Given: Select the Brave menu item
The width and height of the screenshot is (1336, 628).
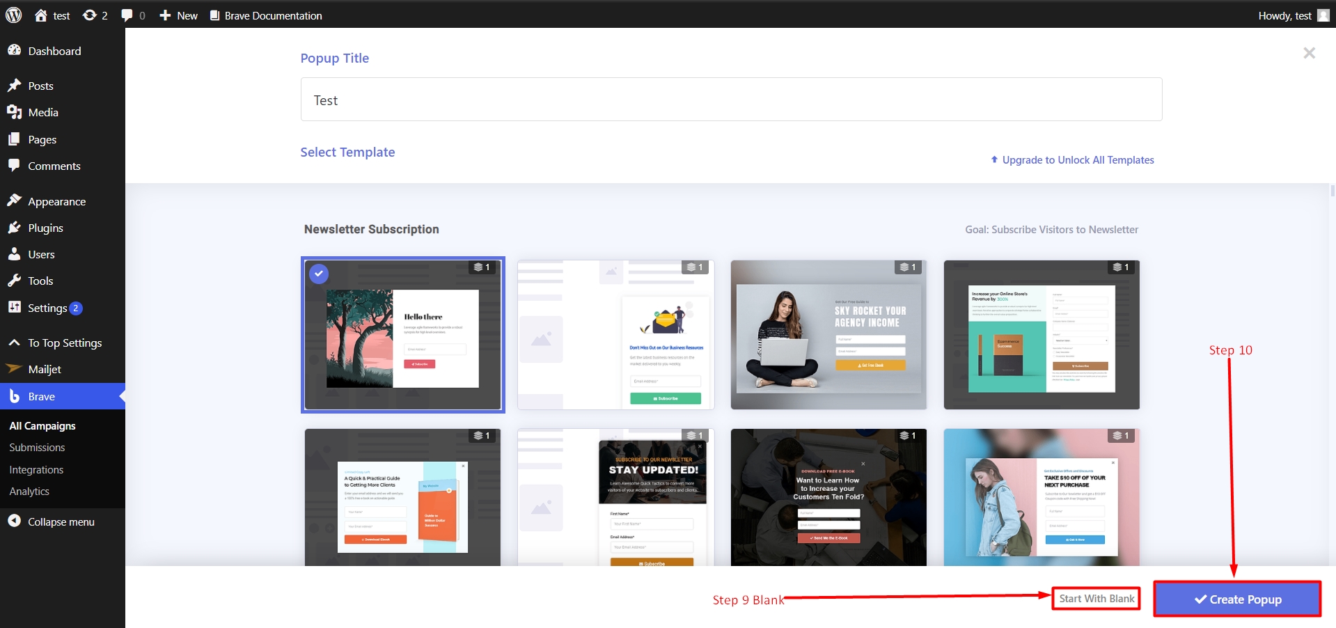Looking at the screenshot, I should pyautogui.click(x=63, y=396).
